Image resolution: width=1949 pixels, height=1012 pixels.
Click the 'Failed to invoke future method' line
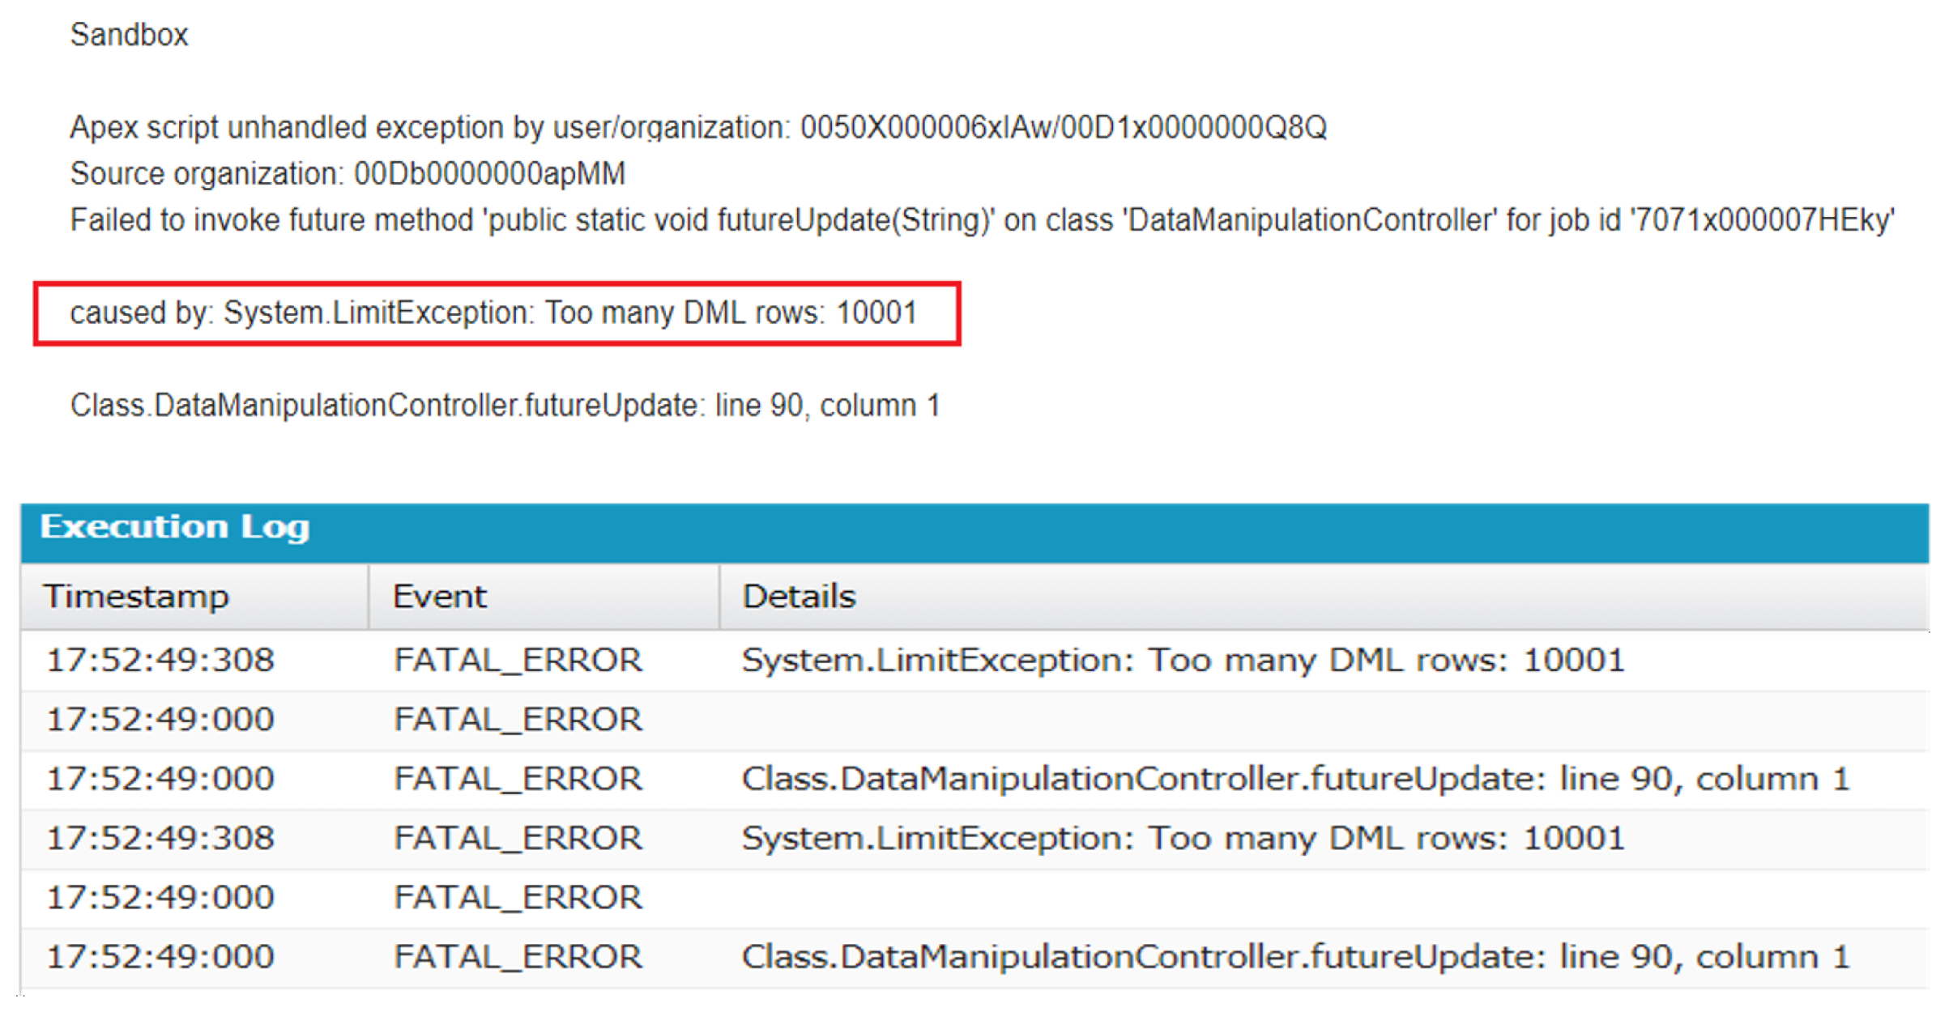[x=981, y=220]
